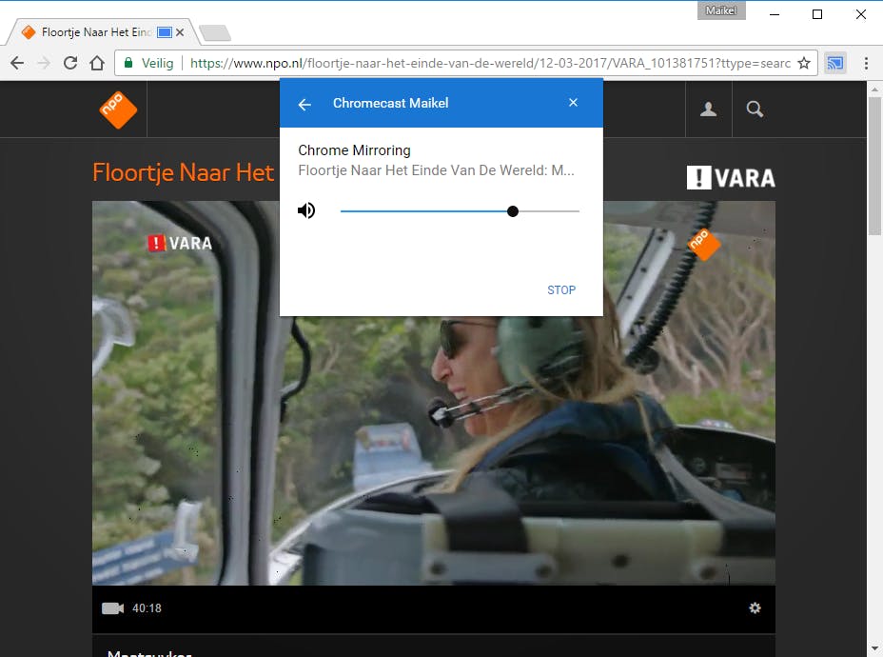Go back with the browser back arrow

(17, 63)
